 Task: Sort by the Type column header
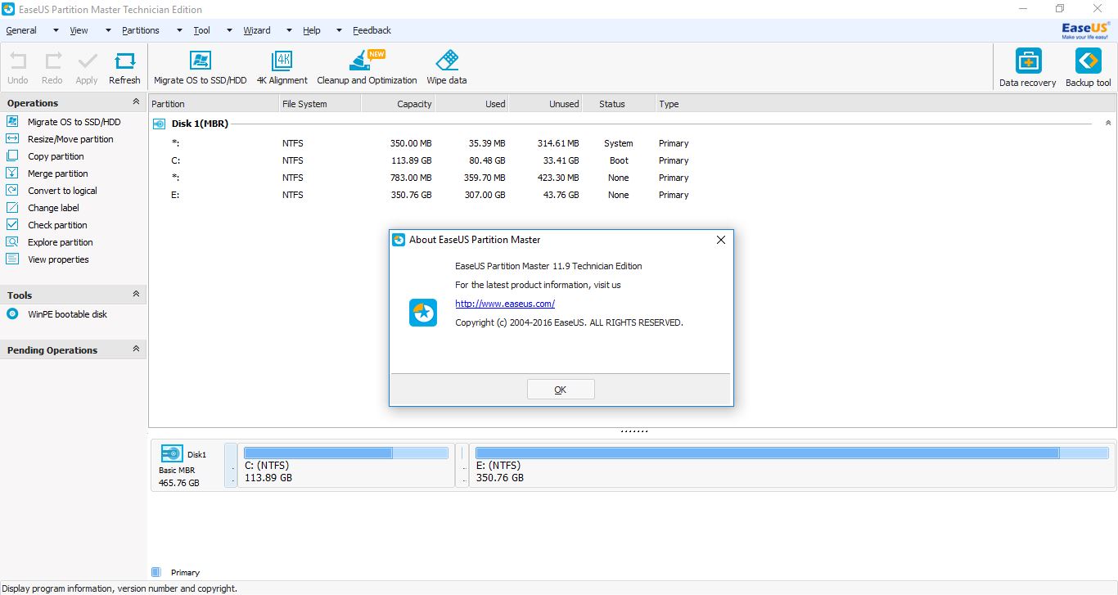886,104
